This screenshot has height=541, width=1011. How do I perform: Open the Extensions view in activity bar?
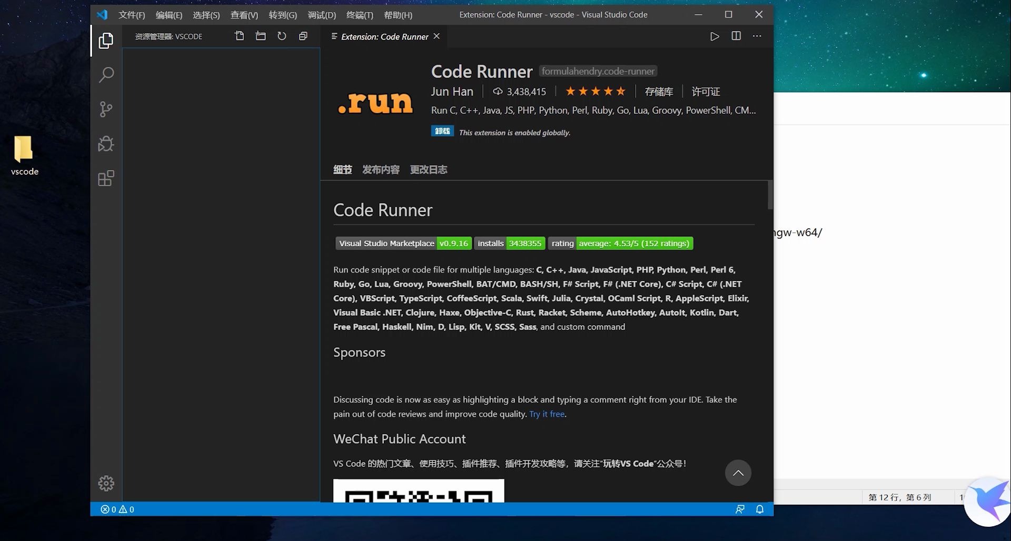[x=106, y=178]
